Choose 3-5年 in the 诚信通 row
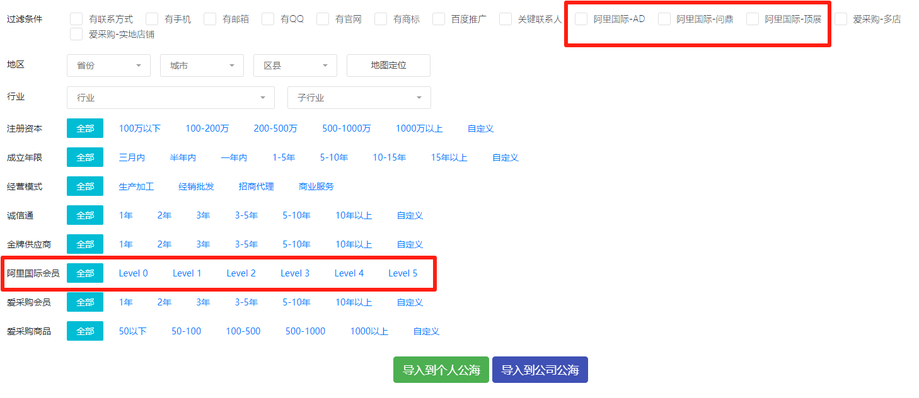The width and height of the screenshot is (919, 398). [246, 215]
